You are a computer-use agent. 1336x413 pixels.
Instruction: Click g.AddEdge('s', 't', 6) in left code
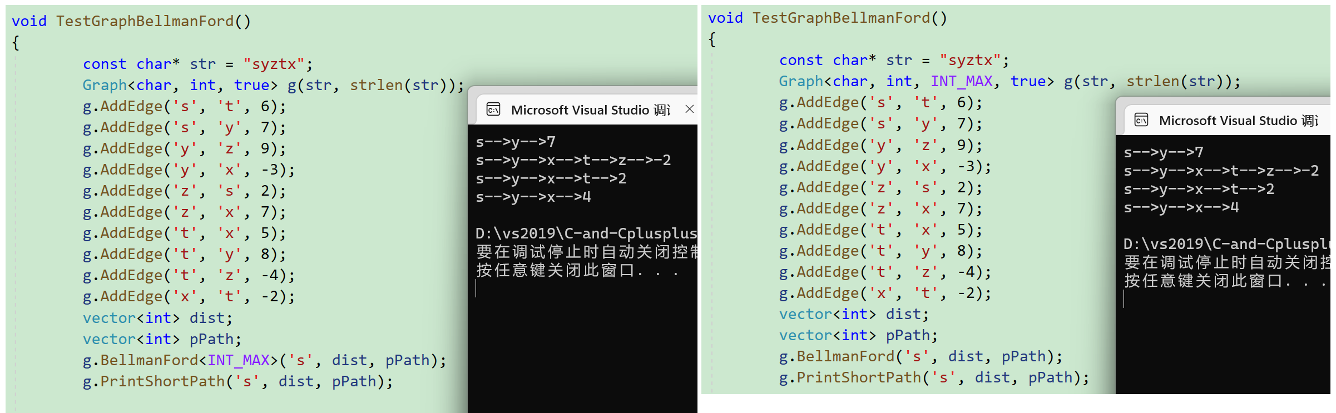[x=185, y=106]
